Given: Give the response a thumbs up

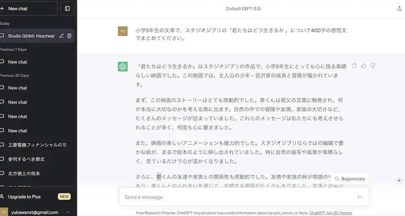Looking at the screenshot, I should pyautogui.click(x=364, y=66).
